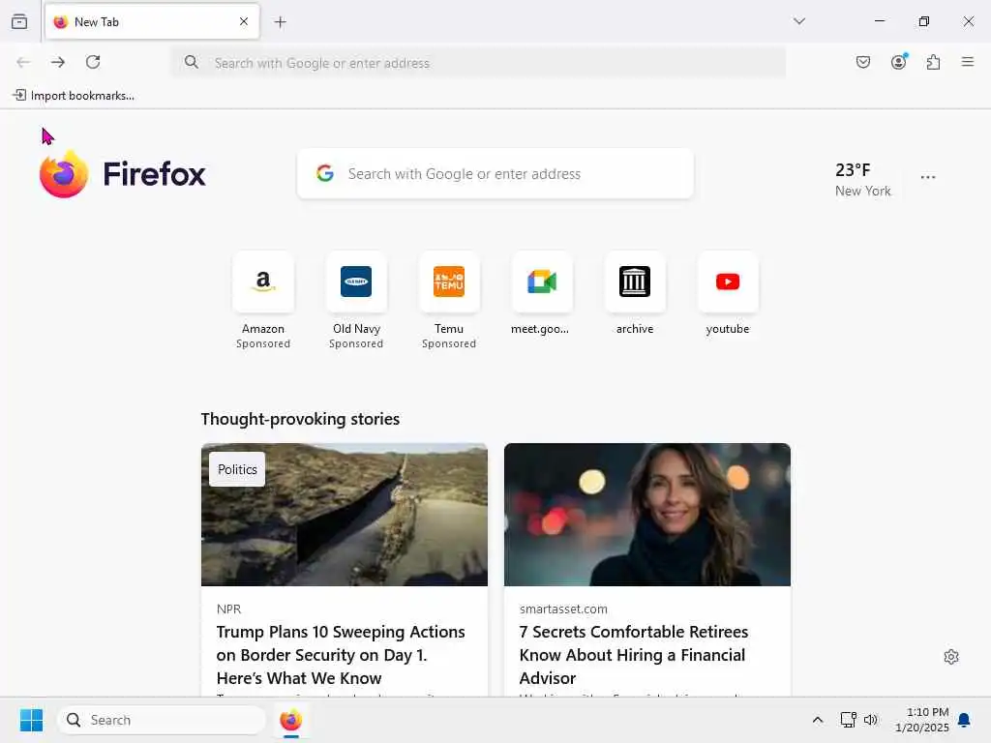Screen dimensions: 991x743
Task: Open the Windows Start button
Action: click(x=31, y=720)
